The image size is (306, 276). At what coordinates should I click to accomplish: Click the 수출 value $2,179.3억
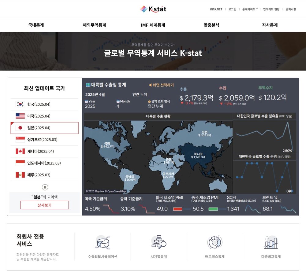(196, 98)
